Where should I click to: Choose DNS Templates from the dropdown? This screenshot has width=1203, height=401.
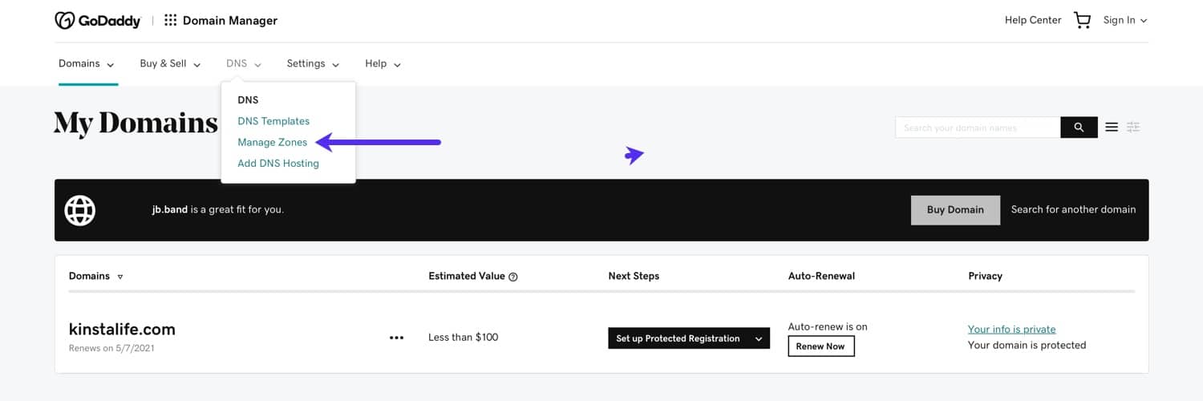point(273,121)
